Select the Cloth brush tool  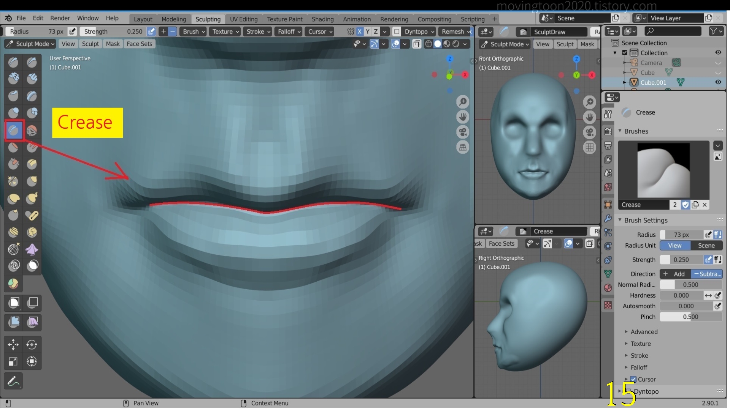coord(32,249)
